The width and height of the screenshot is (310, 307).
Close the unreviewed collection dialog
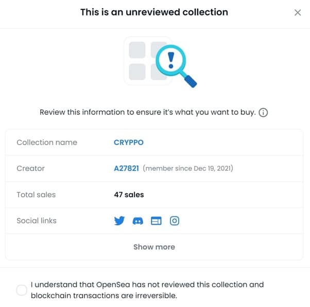pos(298,12)
